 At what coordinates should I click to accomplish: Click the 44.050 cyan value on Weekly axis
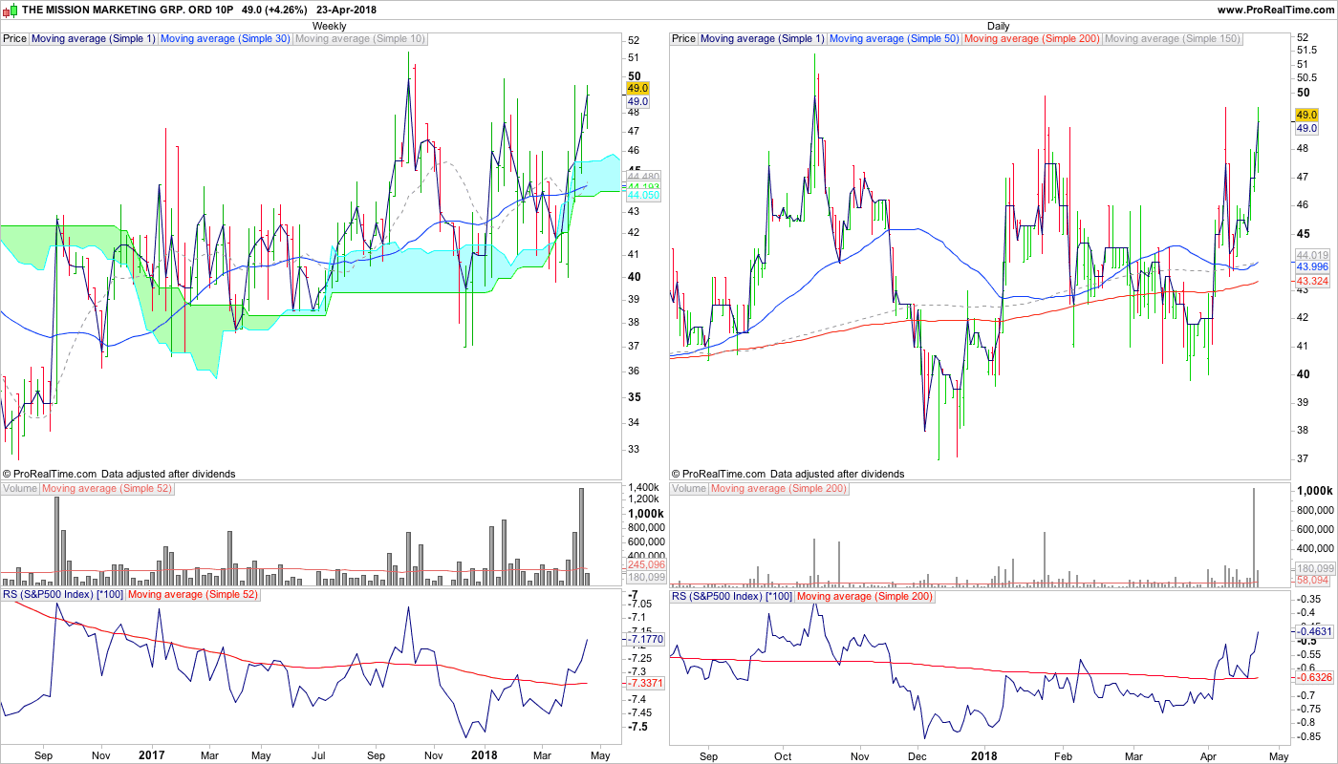(645, 195)
